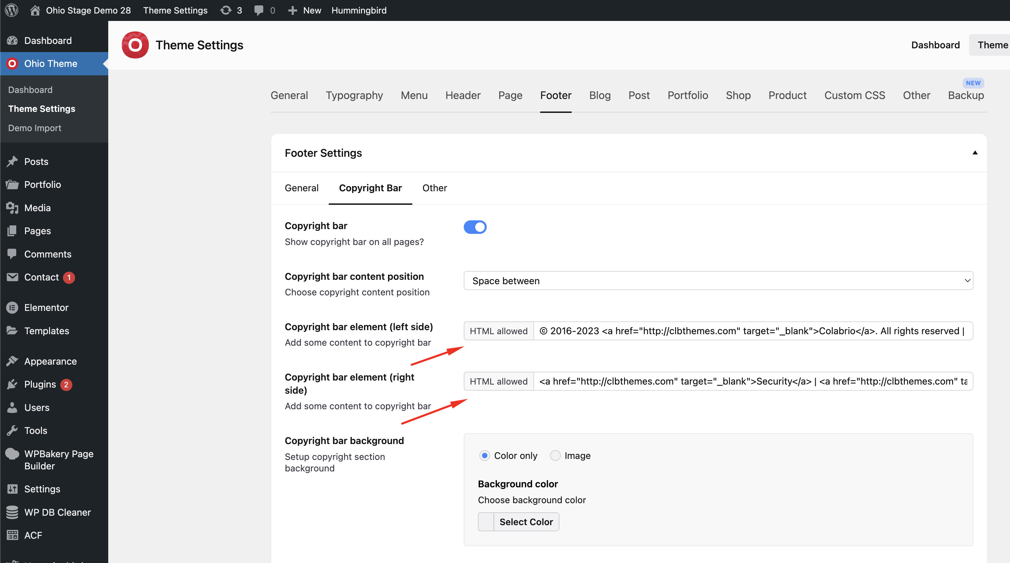Click the Ohio Theme red circle icon in sidebar

(x=12, y=64)
